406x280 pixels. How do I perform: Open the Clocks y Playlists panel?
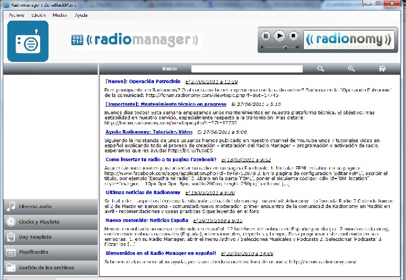coord(51,222)
